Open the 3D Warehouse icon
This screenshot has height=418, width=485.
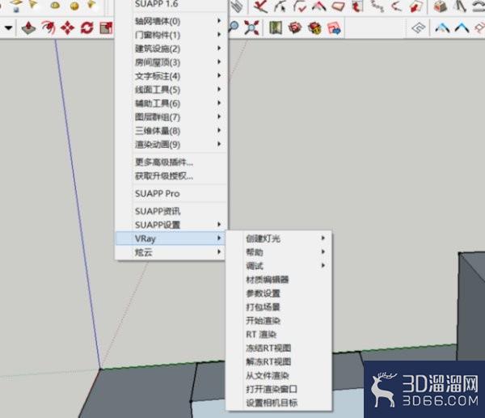coord(295,27)
